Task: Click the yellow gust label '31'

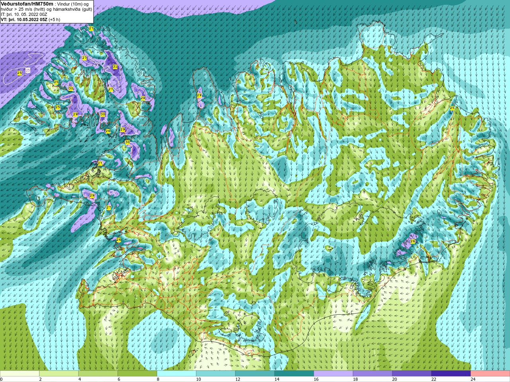Action: pyautogui.click(x=115, y=66)
